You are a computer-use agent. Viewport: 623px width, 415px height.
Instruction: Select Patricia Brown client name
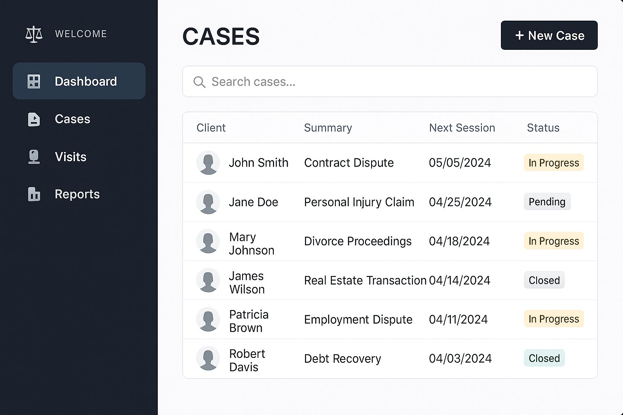(249, 321)
